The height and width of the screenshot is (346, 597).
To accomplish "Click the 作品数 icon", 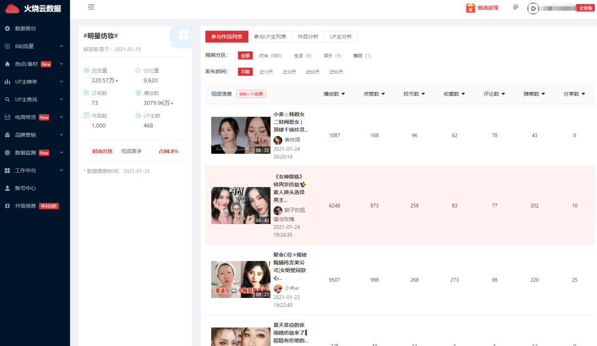I will click(86, 115).
